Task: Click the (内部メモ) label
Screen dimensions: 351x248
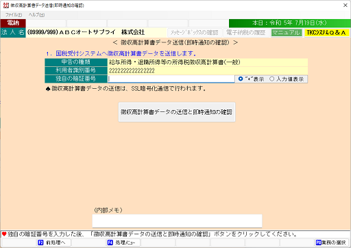Action: pos(108,210)
